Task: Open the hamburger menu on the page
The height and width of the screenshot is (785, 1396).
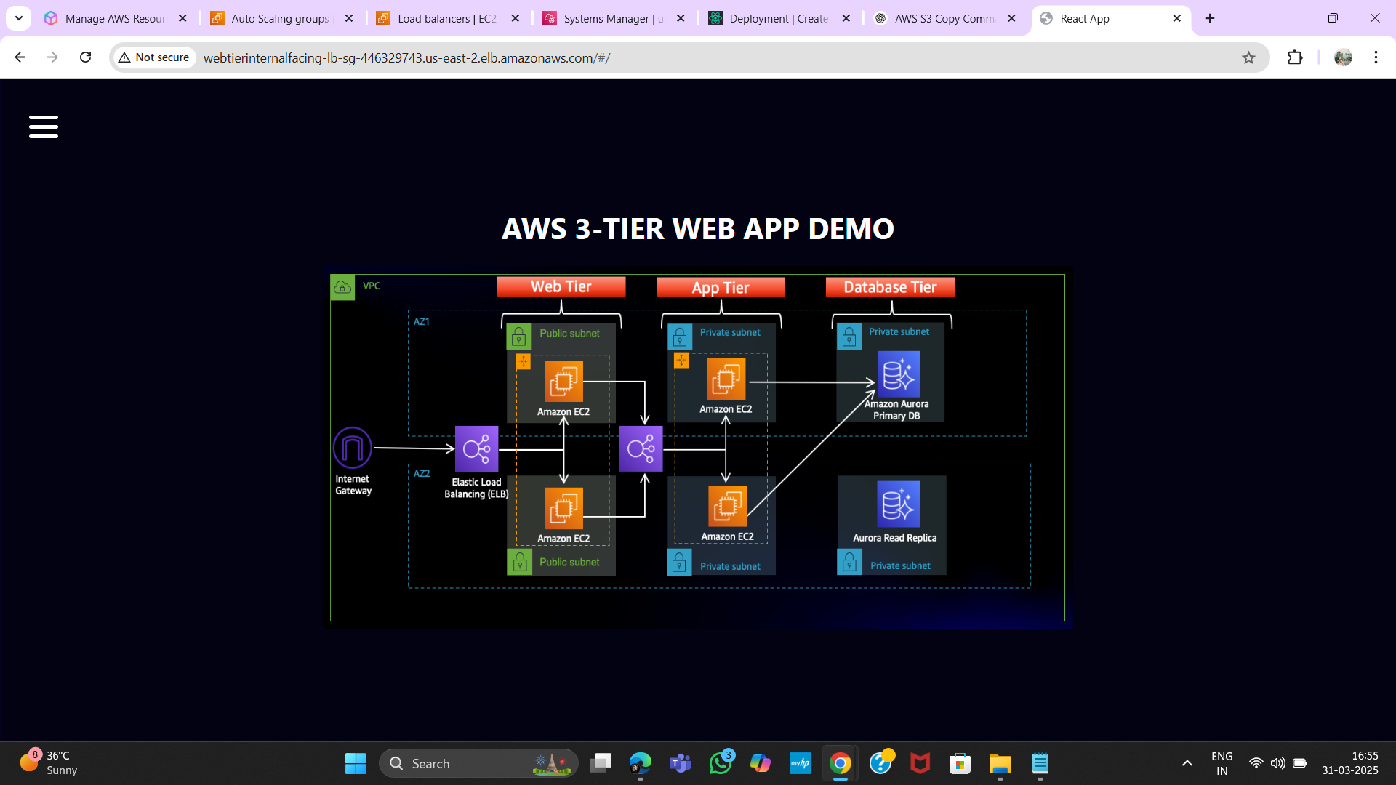Action: (44, 126)
